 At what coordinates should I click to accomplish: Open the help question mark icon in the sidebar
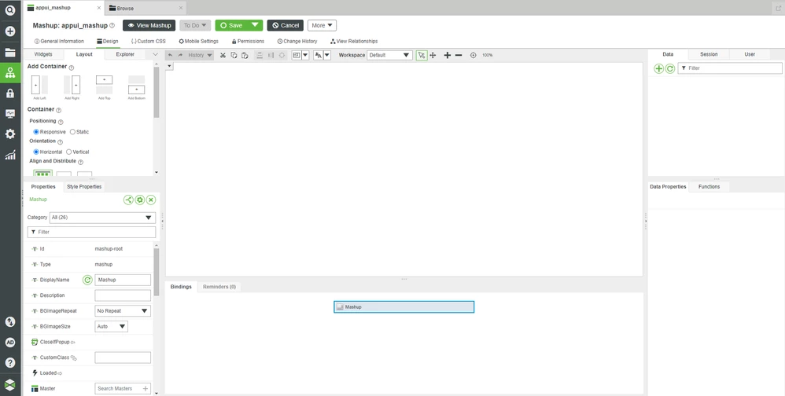pyautogui.click(x=10, y=363)
